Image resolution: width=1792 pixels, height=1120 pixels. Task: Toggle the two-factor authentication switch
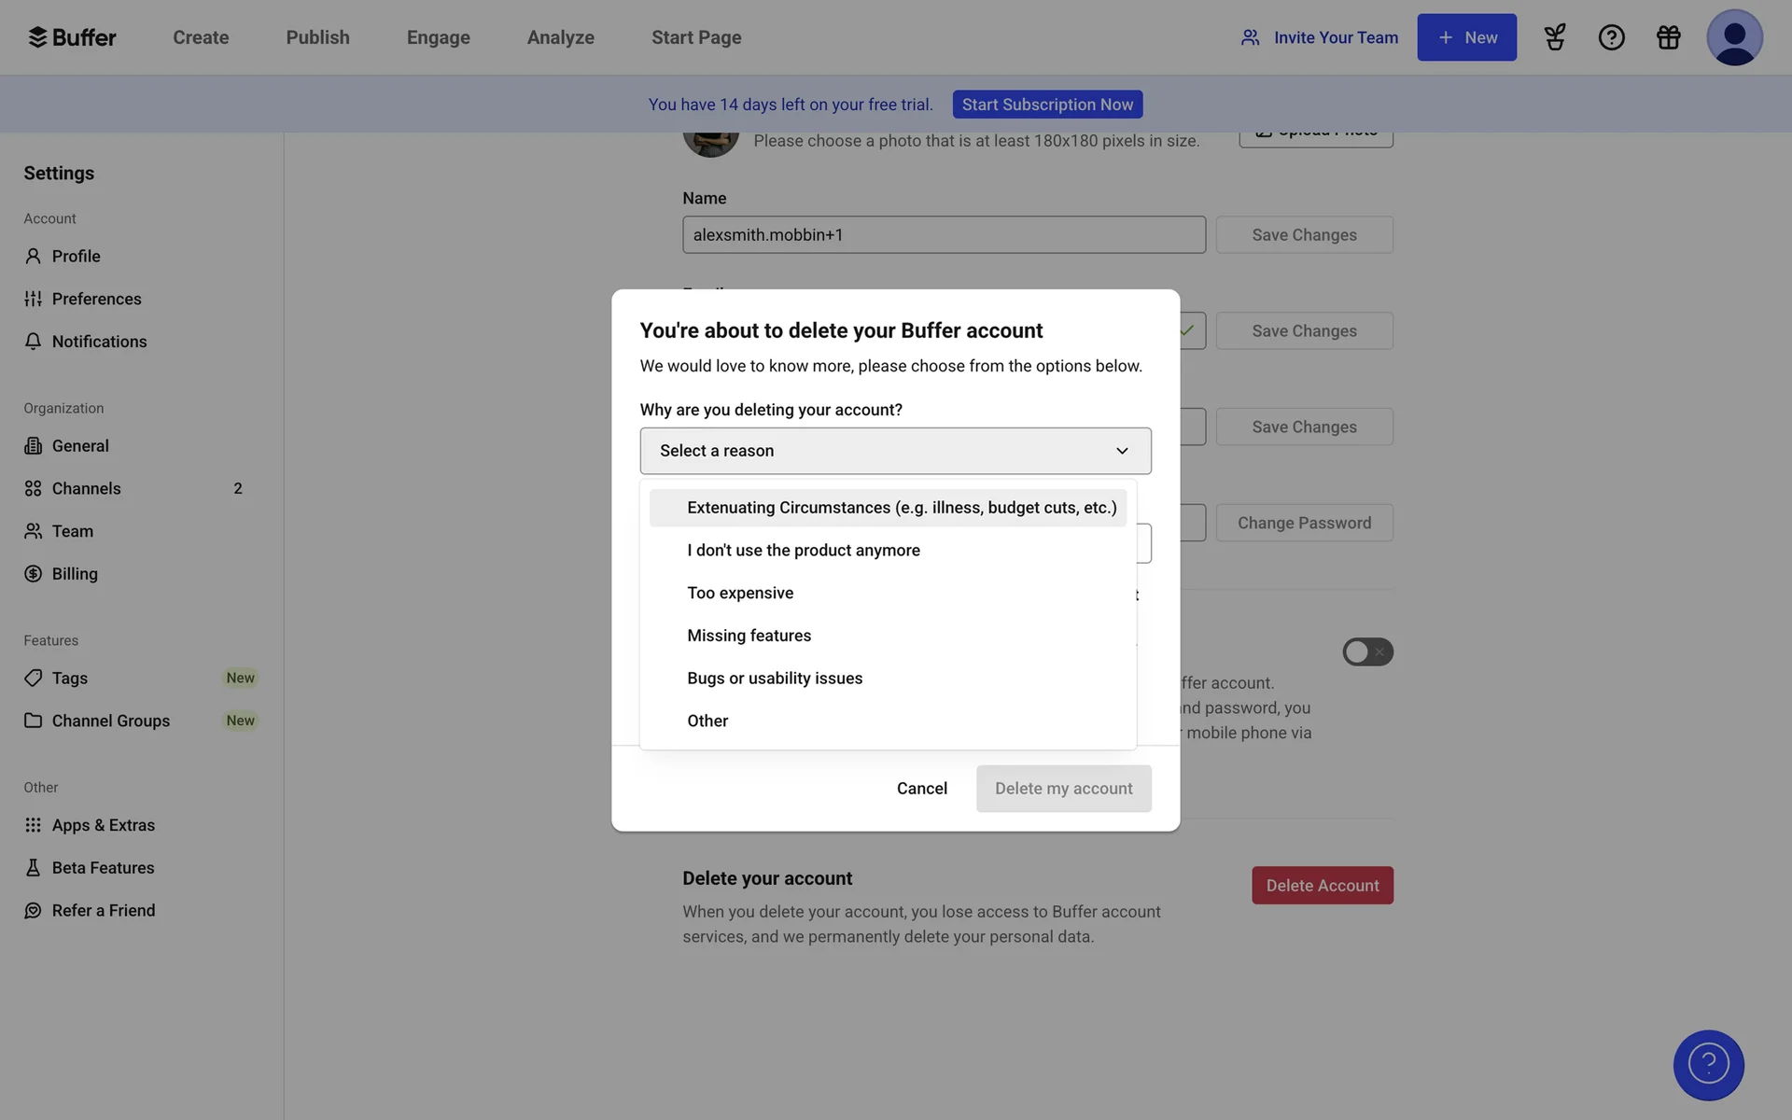pyautogui.click(x=1367, y=651)
